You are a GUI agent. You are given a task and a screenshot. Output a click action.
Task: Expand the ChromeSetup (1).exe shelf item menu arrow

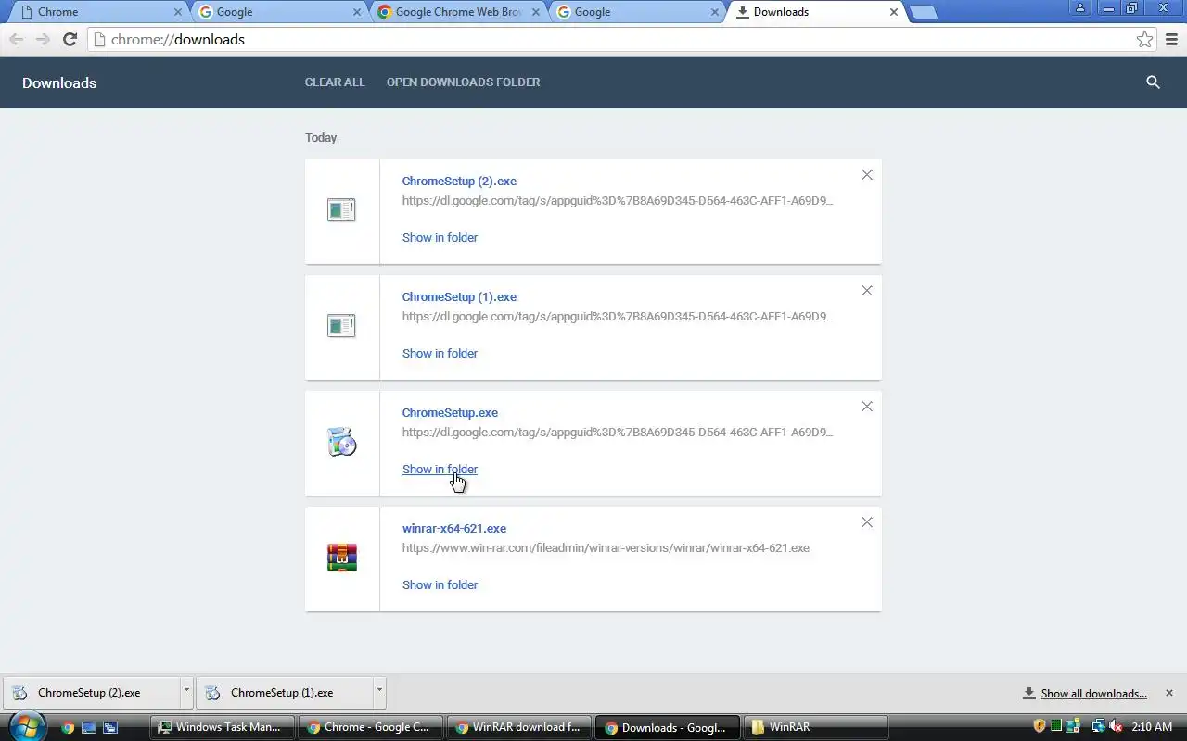(x=379, y=692)
